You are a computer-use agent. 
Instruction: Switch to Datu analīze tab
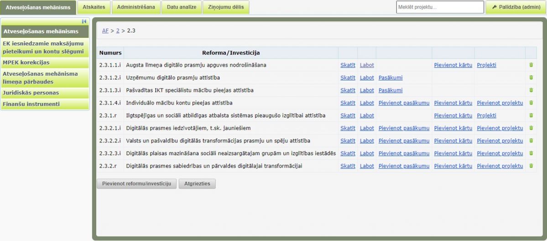[x=182, y=7]
